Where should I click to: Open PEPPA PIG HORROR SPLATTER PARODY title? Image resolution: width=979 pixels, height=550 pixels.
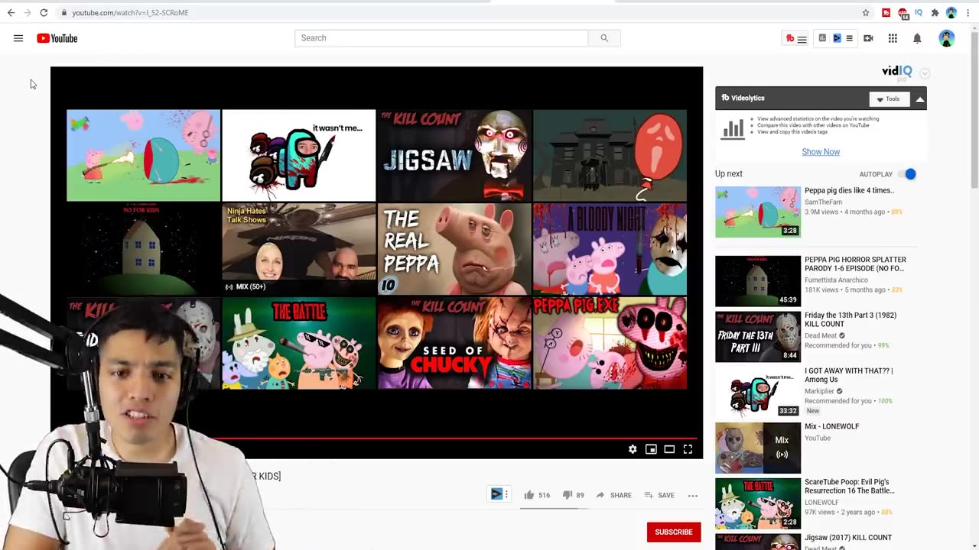coord(855,264)
